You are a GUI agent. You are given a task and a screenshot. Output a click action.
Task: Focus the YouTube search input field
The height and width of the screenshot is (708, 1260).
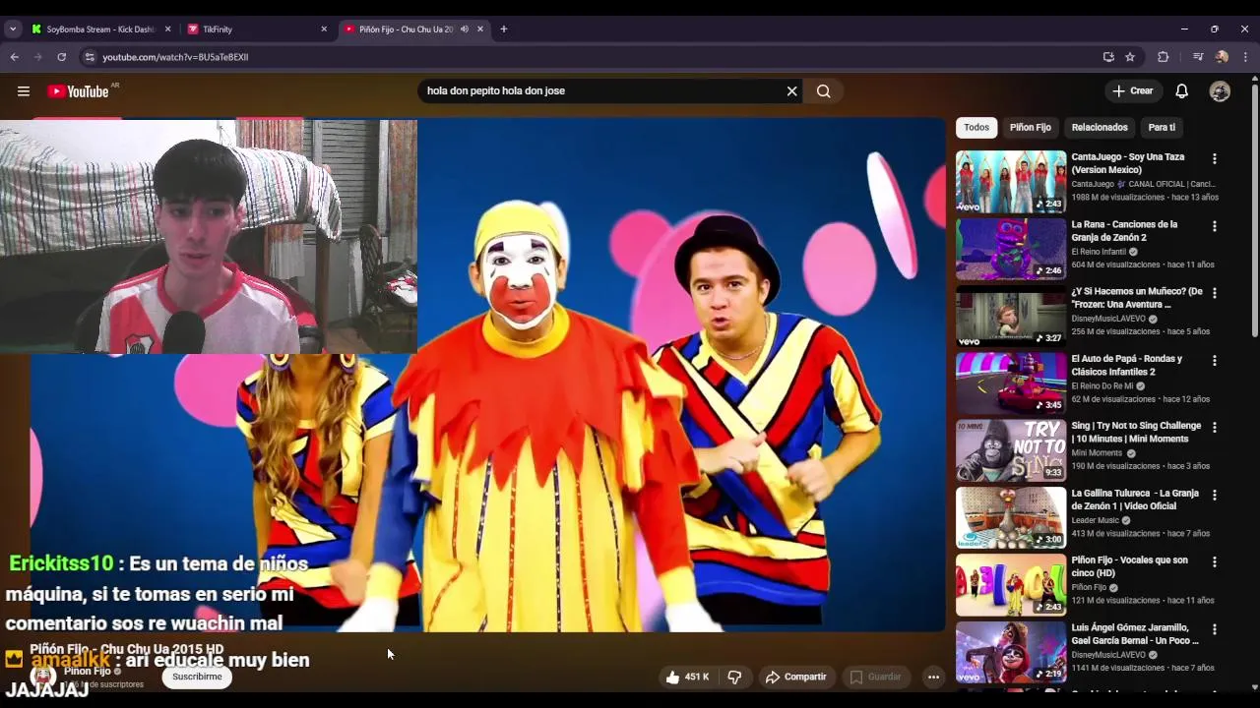(x=600, y=91)
